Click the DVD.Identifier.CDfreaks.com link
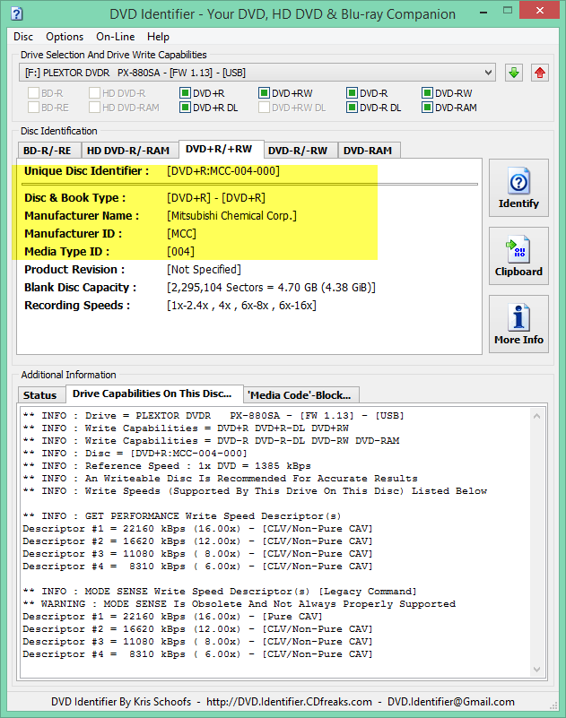The image size is (566, 718). pos(289,702)
